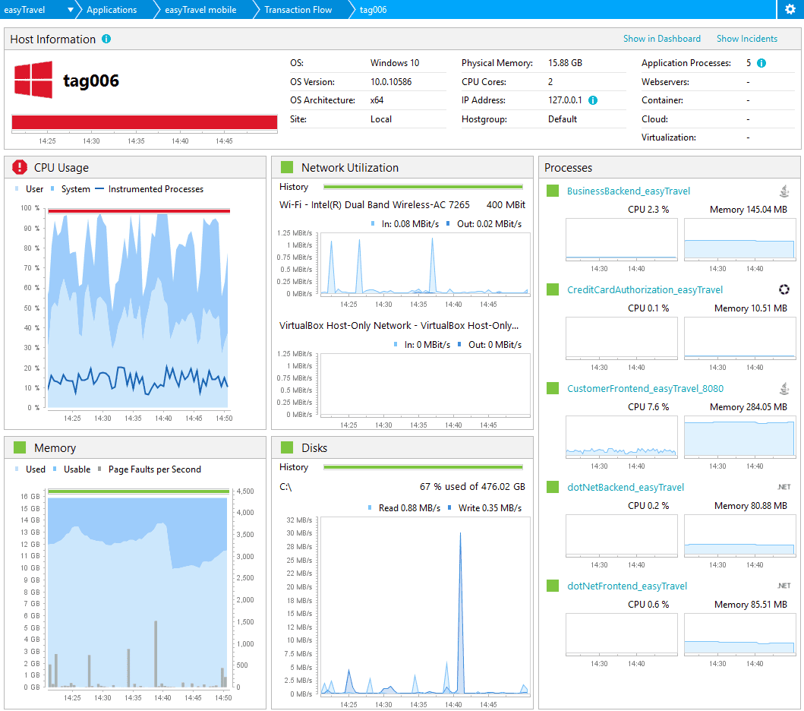This screenshot has width=804, height=711.
Task: Click the Instrumented Processes legend line marker
Action: click(99, 189)
